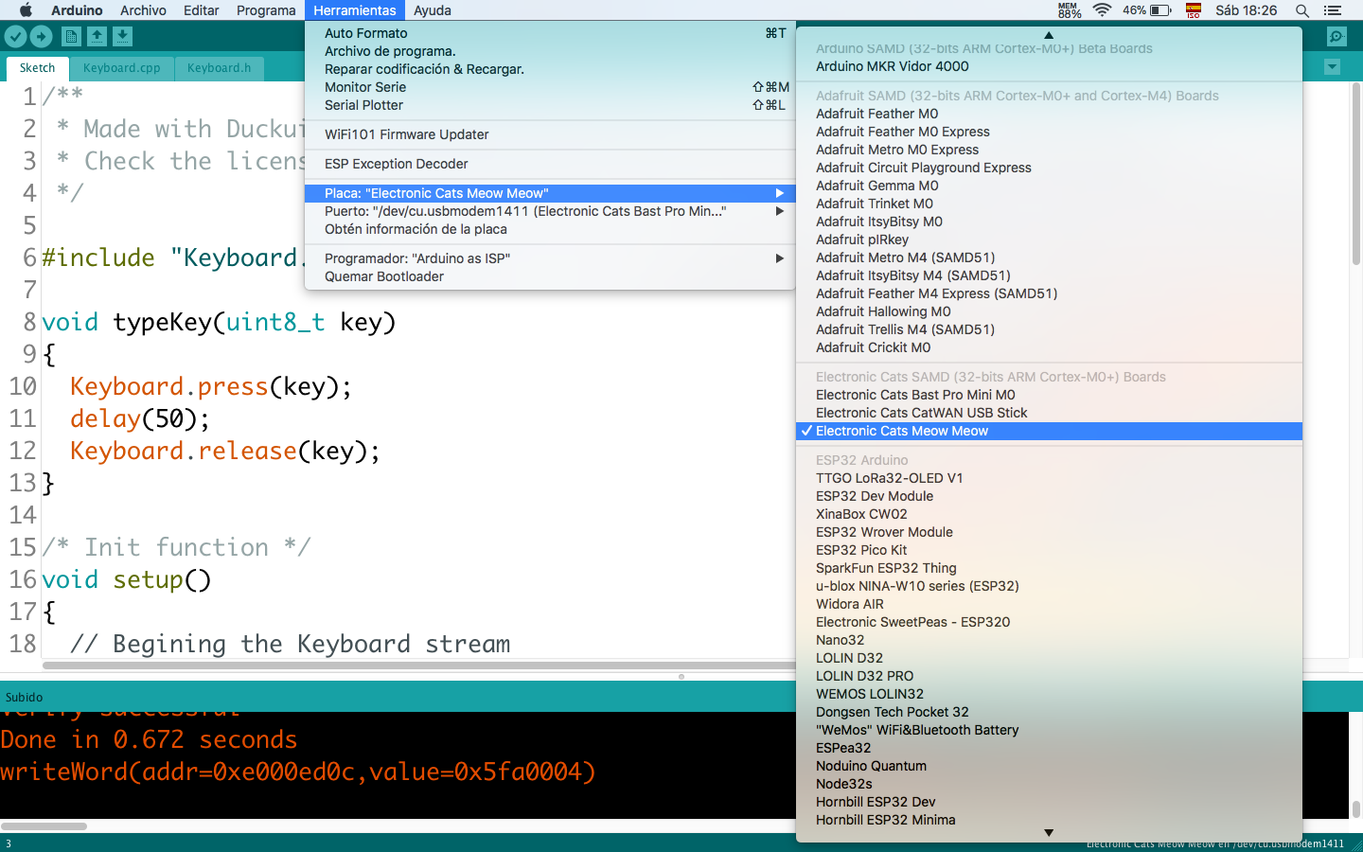
Task: Choose Reparar codificación & Recargar
Action: tap(550, 69)
